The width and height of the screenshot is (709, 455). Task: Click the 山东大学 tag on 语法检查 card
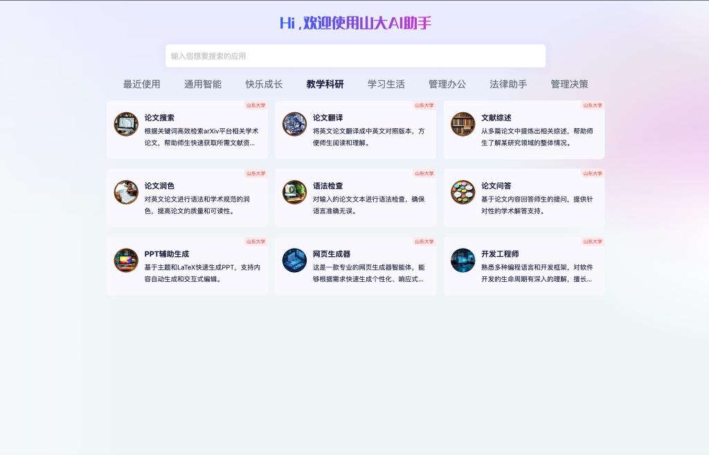424,174
